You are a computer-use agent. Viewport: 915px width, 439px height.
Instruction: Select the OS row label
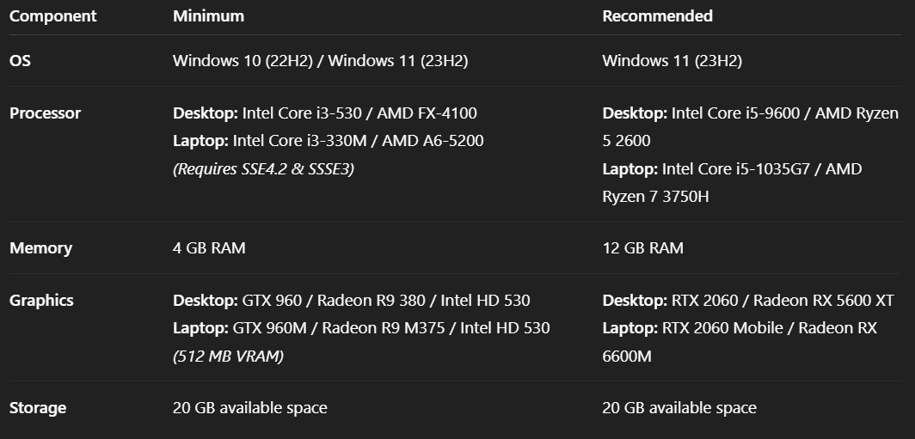21,61
